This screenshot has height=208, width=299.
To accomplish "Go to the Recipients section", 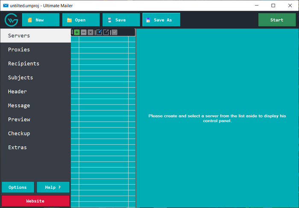I will (23, 64).
